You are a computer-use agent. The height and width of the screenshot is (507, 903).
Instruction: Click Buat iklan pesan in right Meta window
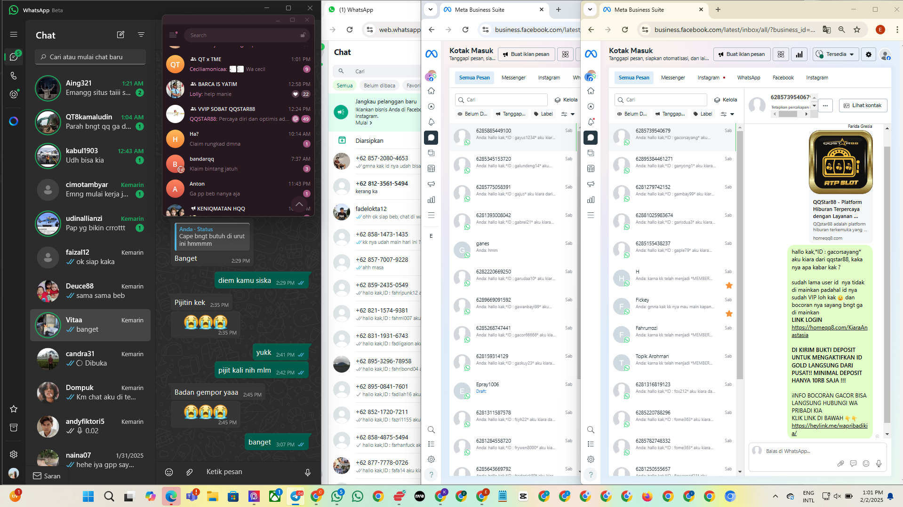(x=742, y=55)
